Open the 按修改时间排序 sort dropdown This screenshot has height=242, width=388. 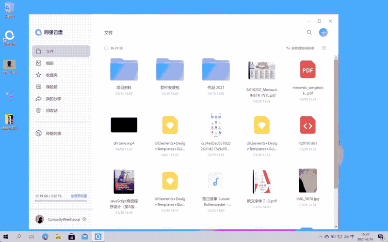point(300,48)
